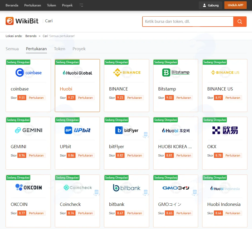Open the hamburger menu in the navbar
252x229 pixels.
click(x=81, y=5)
